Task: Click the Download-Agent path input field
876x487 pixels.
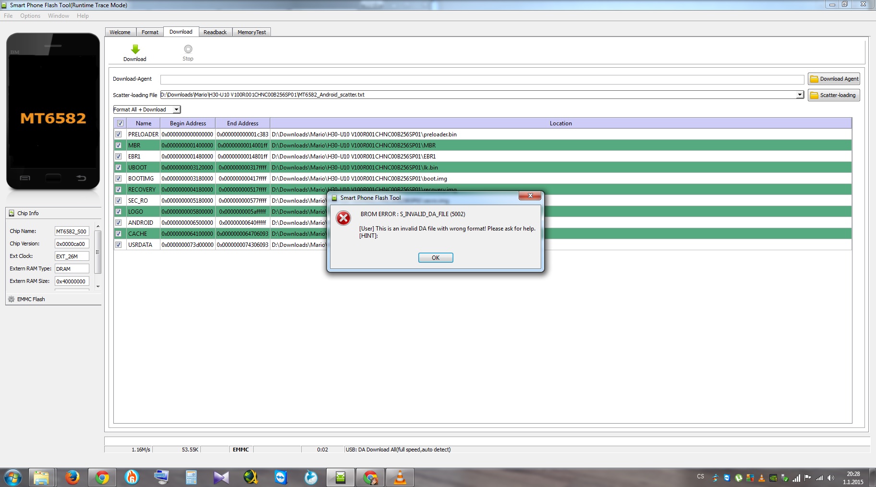Action: 482,79
